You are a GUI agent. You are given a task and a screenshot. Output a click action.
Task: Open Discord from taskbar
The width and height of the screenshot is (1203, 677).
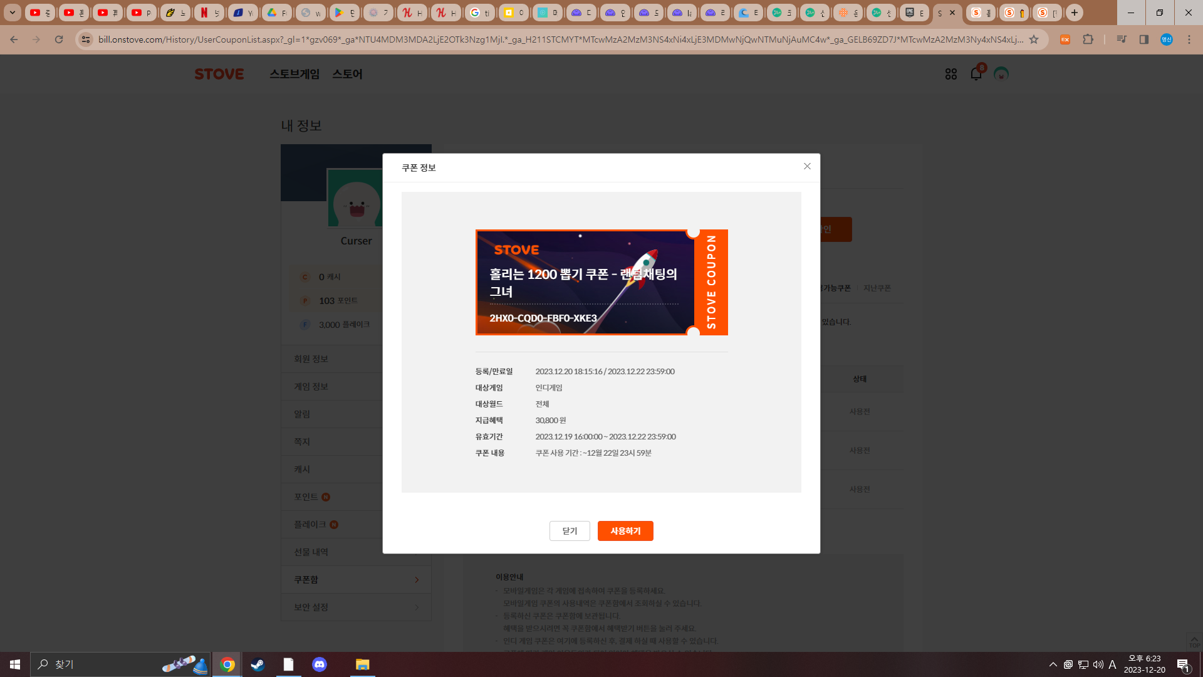tap(320, 664)
